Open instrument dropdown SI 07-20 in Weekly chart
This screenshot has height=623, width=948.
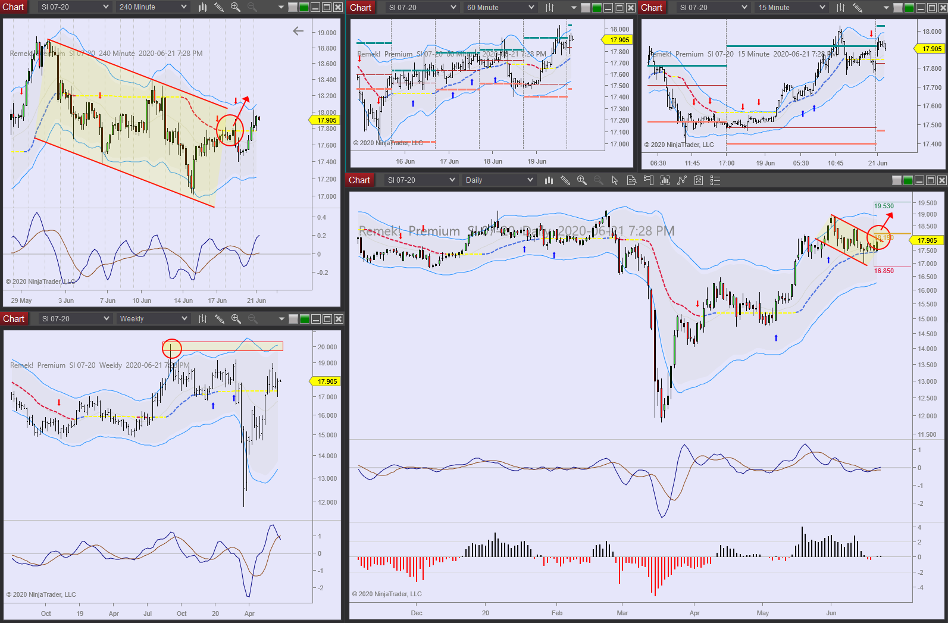(76, 319)
